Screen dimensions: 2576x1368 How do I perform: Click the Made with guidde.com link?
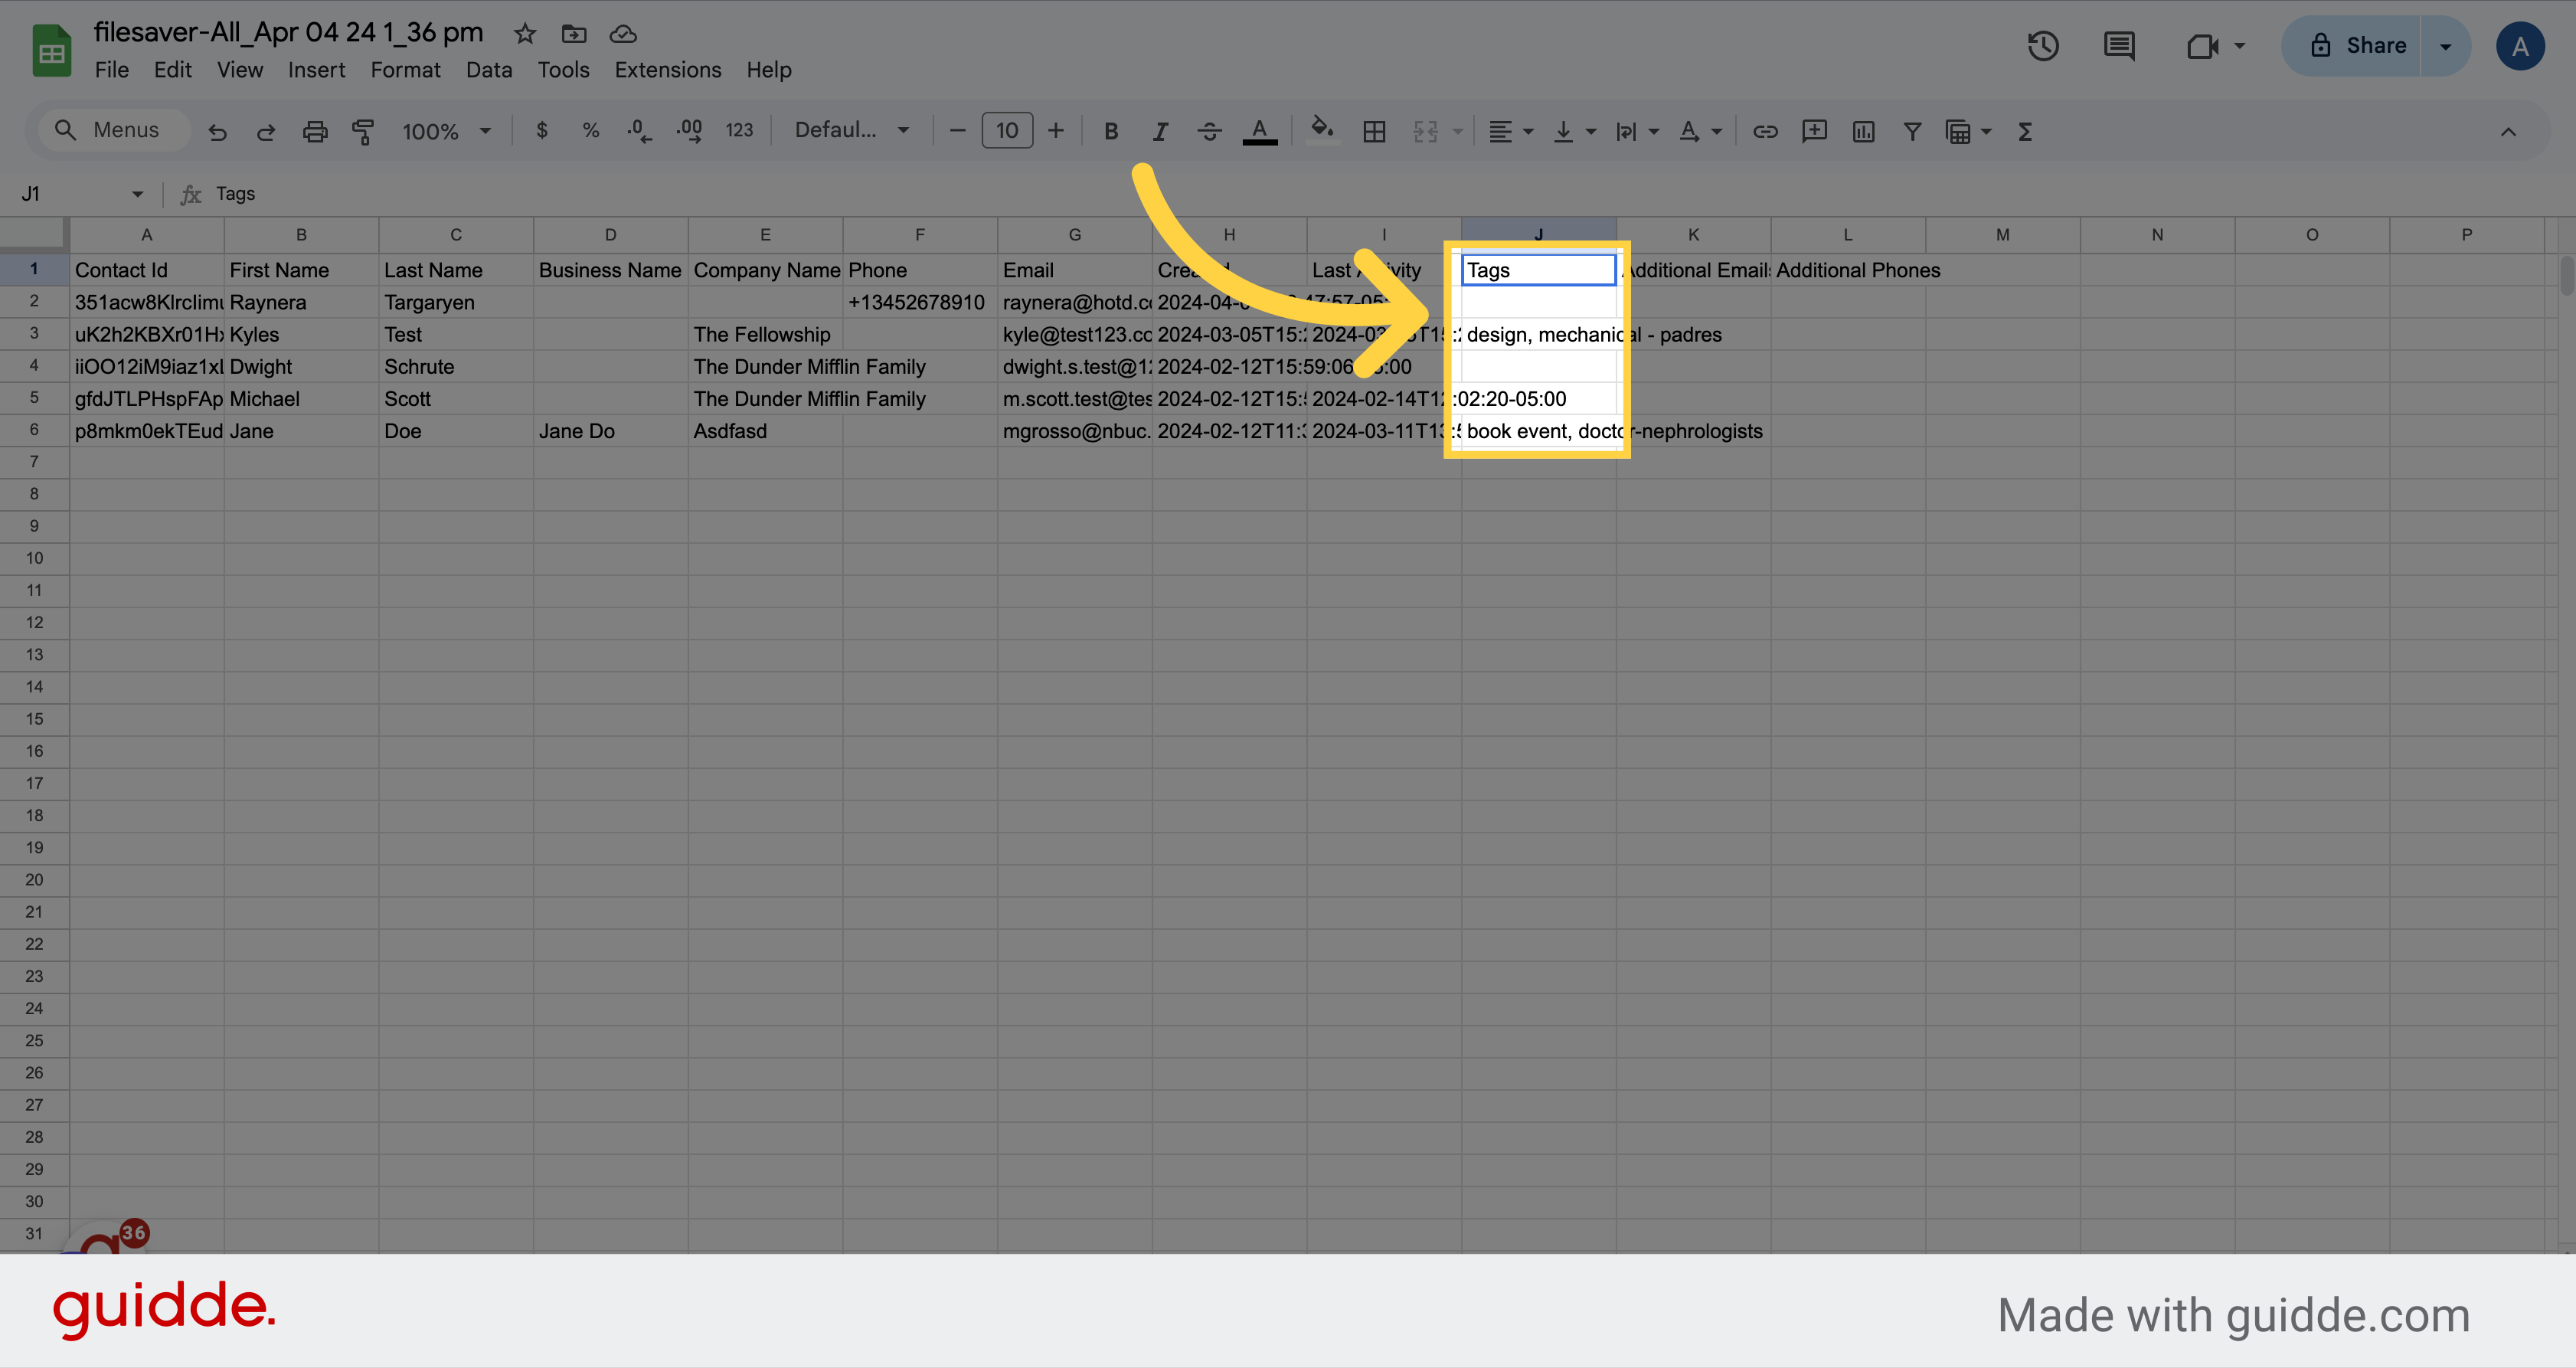pos(2233,1315)
